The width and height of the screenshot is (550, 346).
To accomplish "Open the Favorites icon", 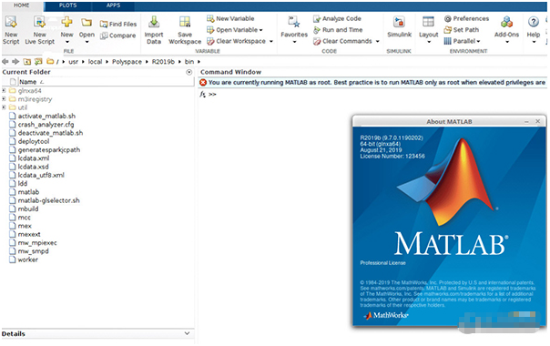I will pyautogui.click(x=294, y=22).
